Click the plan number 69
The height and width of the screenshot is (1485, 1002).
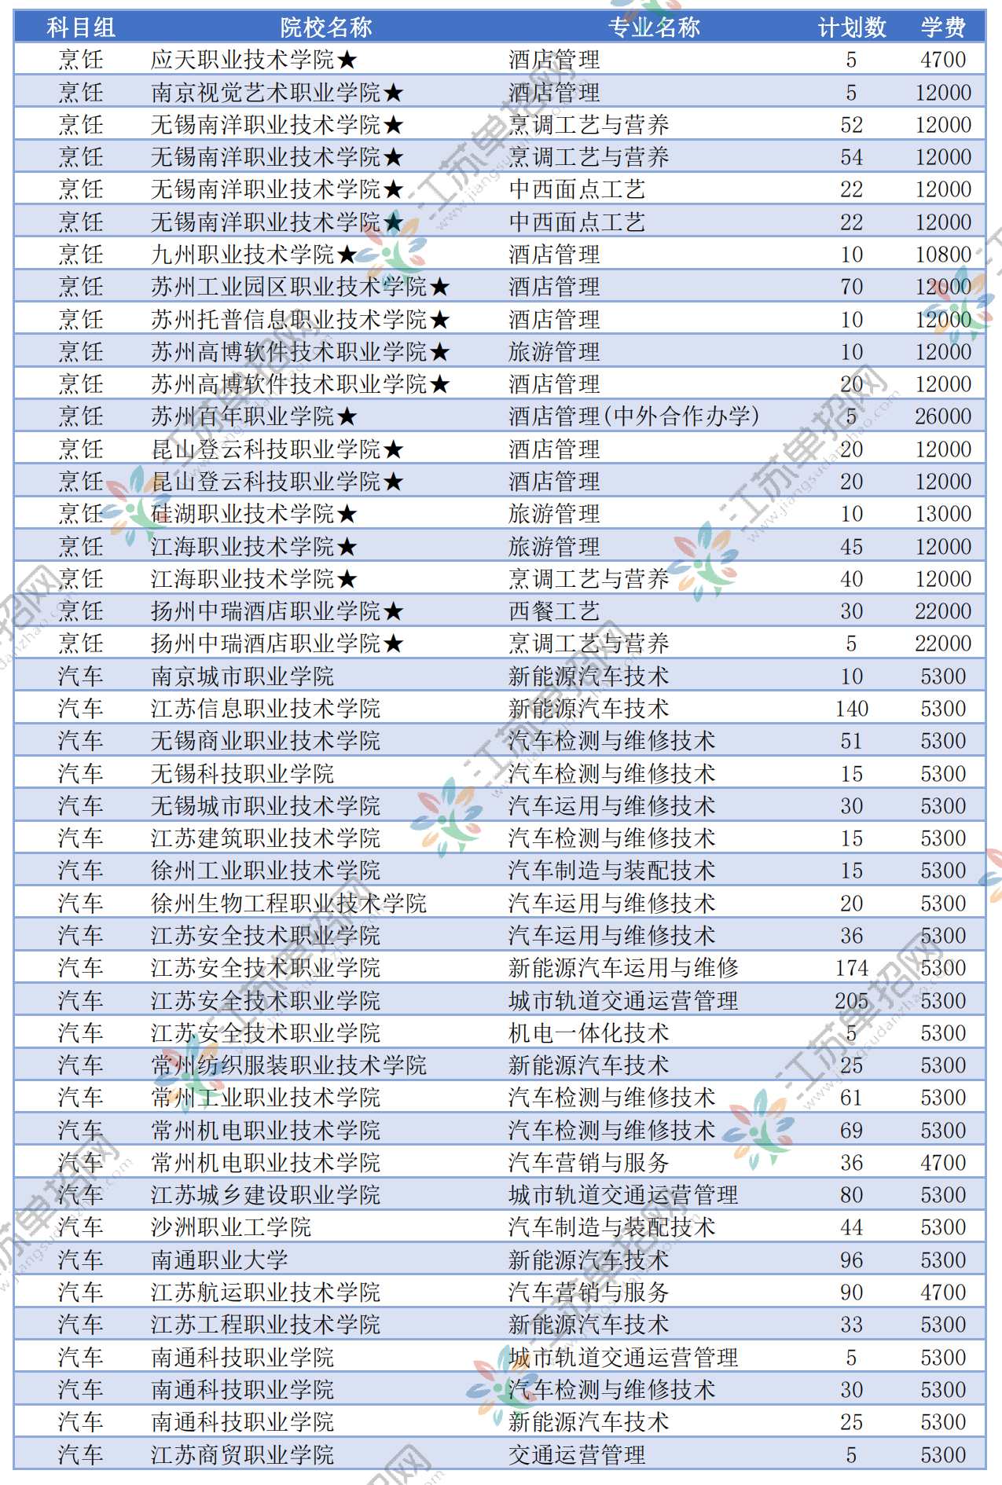(x=852, y=1131)
